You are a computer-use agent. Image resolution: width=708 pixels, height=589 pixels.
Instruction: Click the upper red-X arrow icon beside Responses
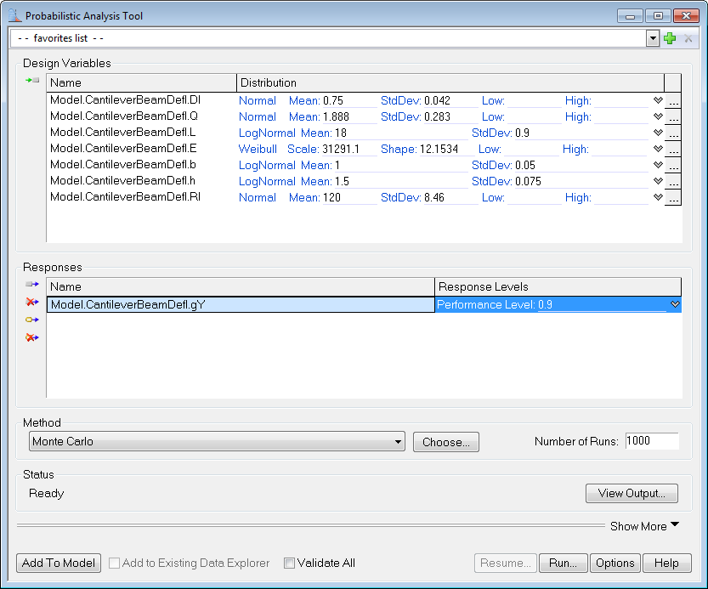[32, 302]
